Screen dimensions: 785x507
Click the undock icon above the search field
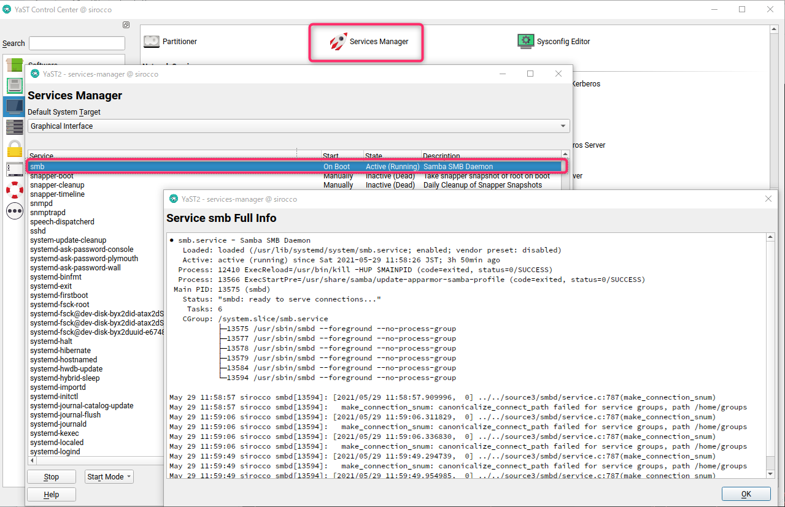126,25
